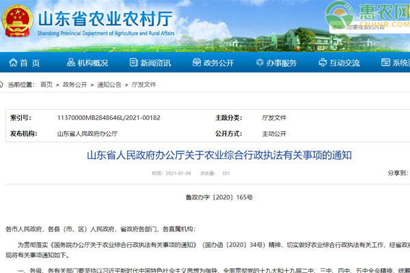
Task: Click the line 现将有关事项通知如下
Action: [38, 255]
